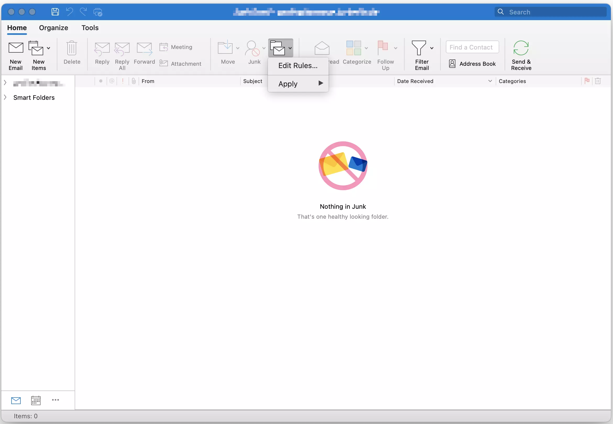Switch to the Home tab

point(17,27)
